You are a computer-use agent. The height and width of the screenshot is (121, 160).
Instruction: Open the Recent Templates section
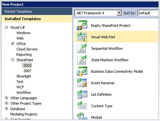(37, 12)
